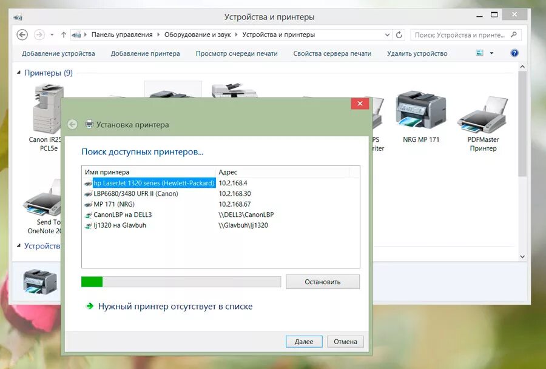Screen dimensions: 546x369
Task: Collapse the 'Принтеры (9)' group
Action: tap(19, 73)
